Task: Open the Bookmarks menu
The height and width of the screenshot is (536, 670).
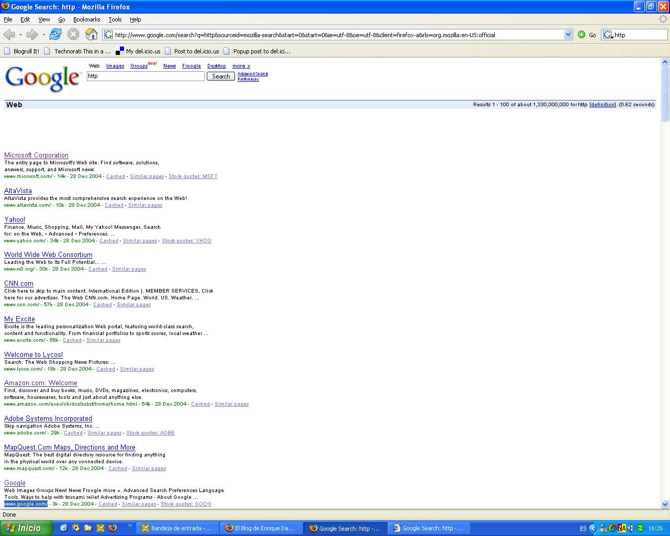Action: tap(86, 19)
